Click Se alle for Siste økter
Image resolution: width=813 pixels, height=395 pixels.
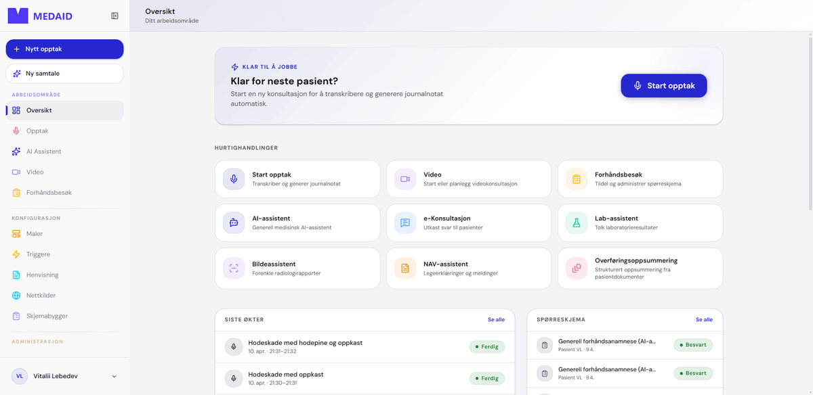coord(496,320)
